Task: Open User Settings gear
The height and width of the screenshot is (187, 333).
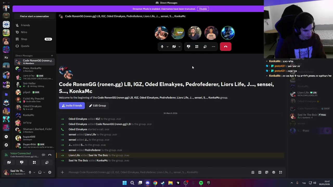Action: point(50,172)
